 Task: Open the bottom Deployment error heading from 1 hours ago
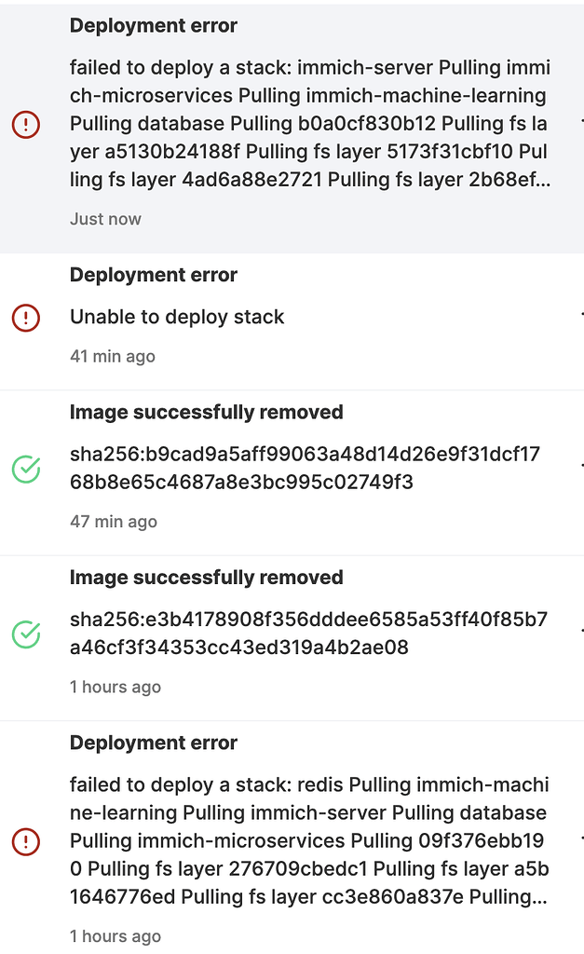coord(154,743)
